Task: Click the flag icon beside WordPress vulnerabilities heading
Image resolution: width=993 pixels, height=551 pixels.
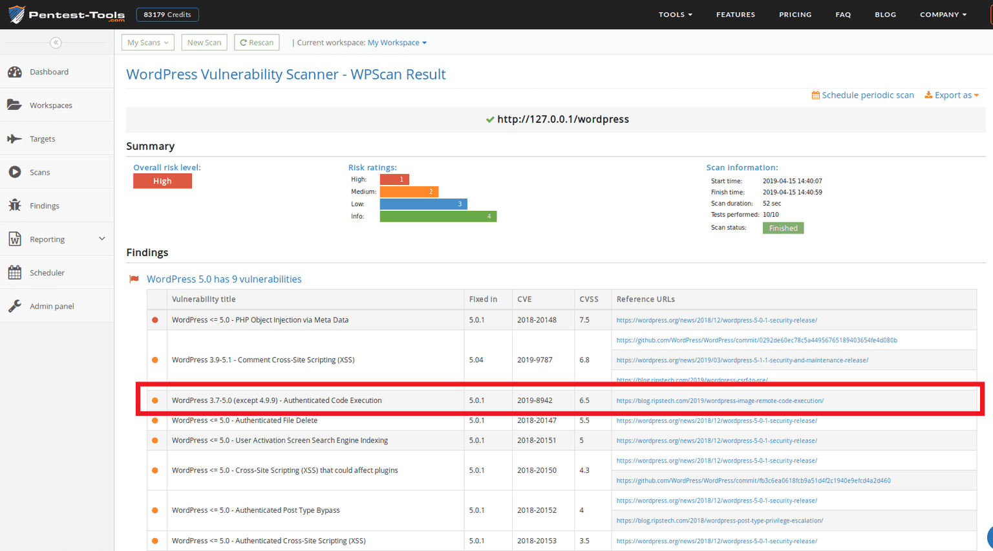Action: tap(134, 279)
